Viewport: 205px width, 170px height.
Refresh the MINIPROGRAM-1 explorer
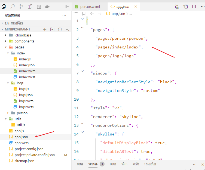click(60, 29)
